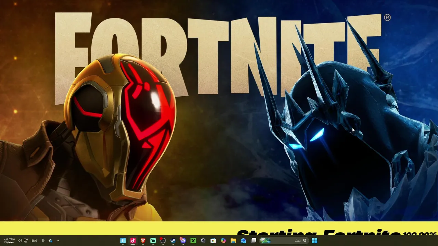Open the Windows Start menu
This screenshot has height=246, width=438.
[314, 241]
